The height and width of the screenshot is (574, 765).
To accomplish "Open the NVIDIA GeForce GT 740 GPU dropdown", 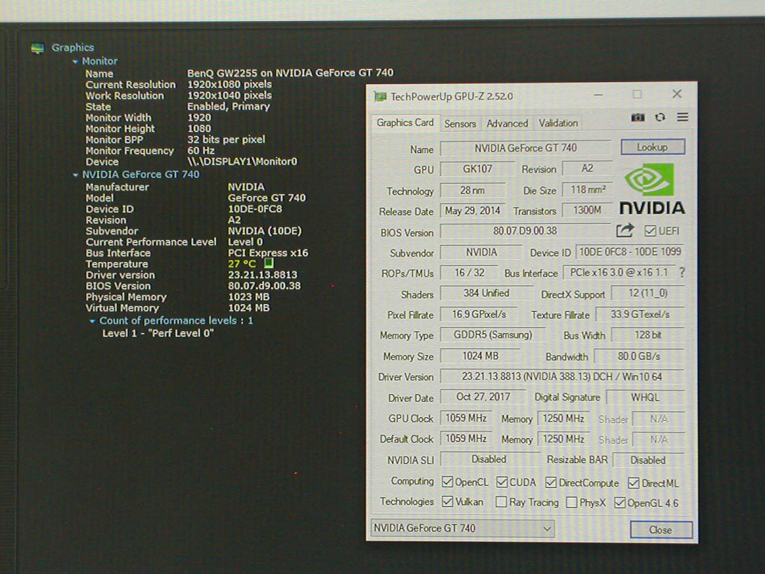I will tap(463, 528).
